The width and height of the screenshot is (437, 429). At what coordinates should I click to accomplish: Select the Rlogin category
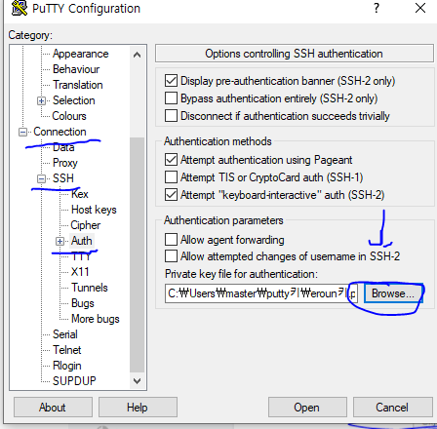(67, 366)
